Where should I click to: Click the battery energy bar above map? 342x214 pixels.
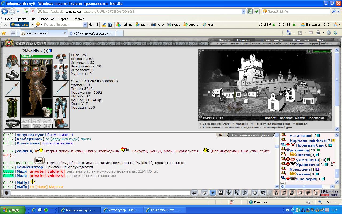click(322, 51)
